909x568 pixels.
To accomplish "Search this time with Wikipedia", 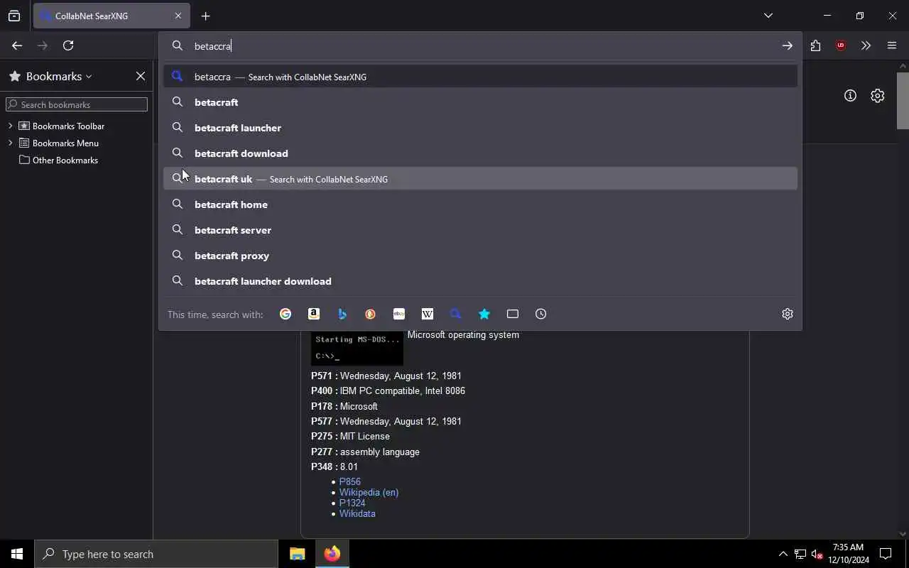I will [428, 314].
